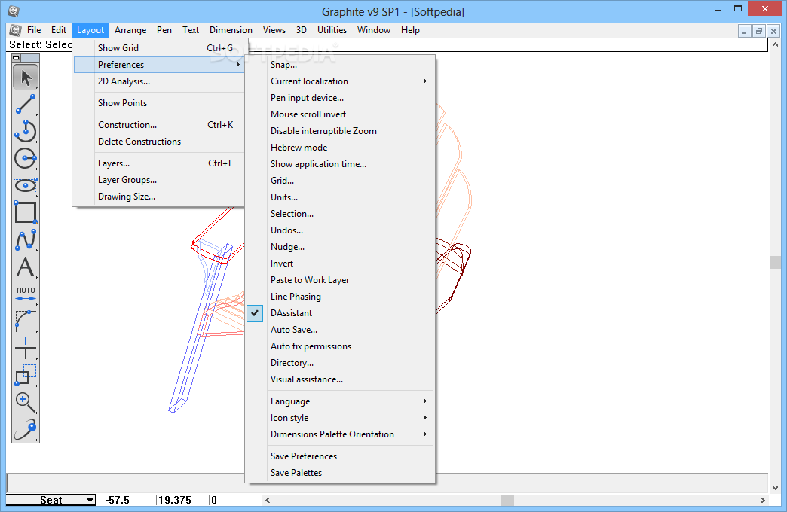Open the Layers... dialog

click(x=158, y=163)
